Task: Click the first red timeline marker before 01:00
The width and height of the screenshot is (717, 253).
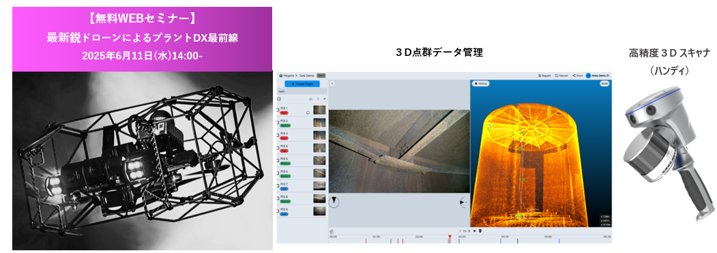Action: pyautogui.click(x=366, y=241)
